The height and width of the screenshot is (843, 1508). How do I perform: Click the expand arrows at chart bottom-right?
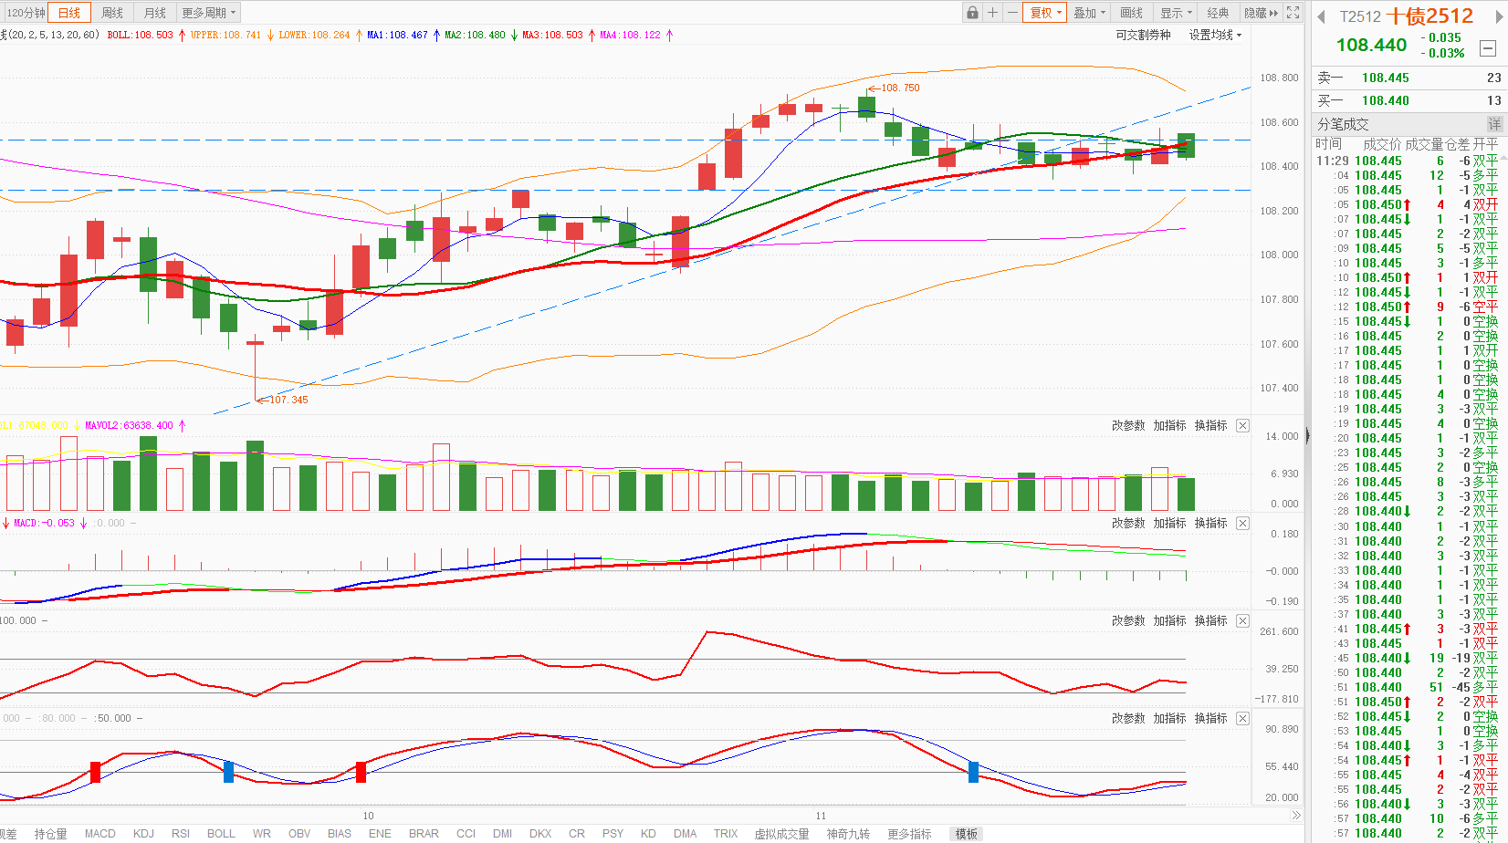(1295, 816)
